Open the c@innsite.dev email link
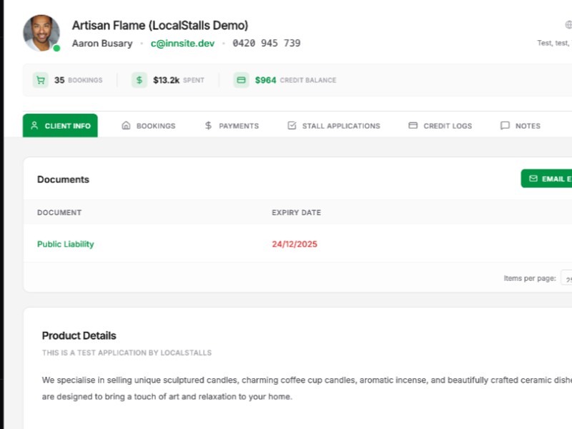The image size is (572, 429). (182, 43)
